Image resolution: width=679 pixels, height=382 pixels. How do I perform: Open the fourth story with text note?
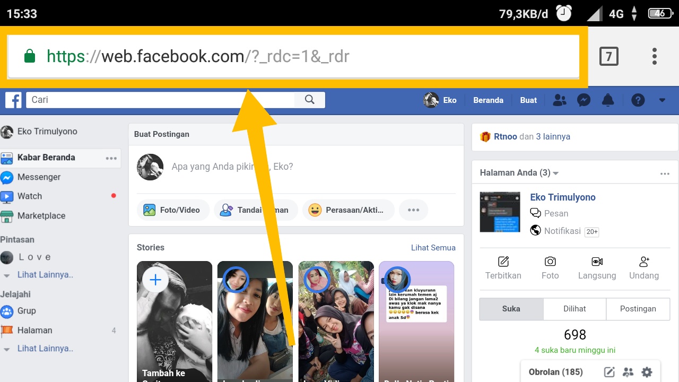416,322
